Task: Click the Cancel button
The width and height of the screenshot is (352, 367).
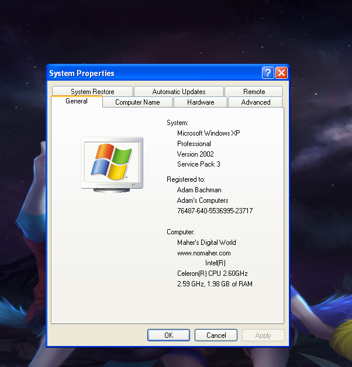Action: click(x=216, y=335)
